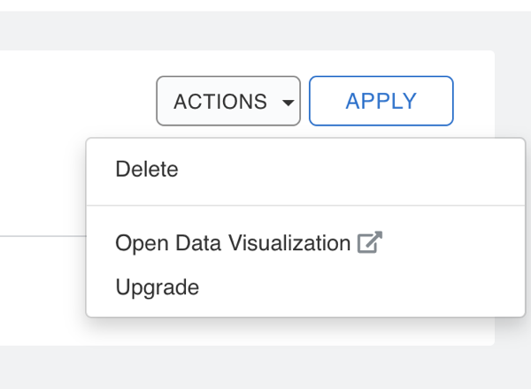Image resolution: width=531 pixels, height=389 pixels.
Task: Select the Upgrade action
Action: [x=158, y=287]
